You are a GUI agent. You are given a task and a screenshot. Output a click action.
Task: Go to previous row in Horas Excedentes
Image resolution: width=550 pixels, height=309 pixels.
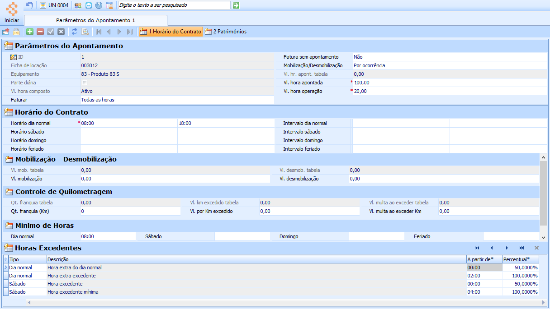[492, 248]
